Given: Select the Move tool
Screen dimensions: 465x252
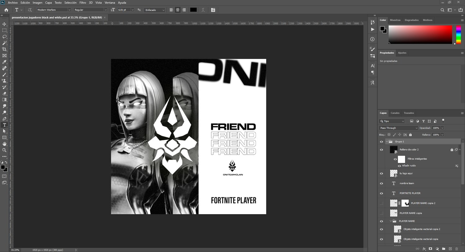Looking at the screenshot, I should click(4, 24).
